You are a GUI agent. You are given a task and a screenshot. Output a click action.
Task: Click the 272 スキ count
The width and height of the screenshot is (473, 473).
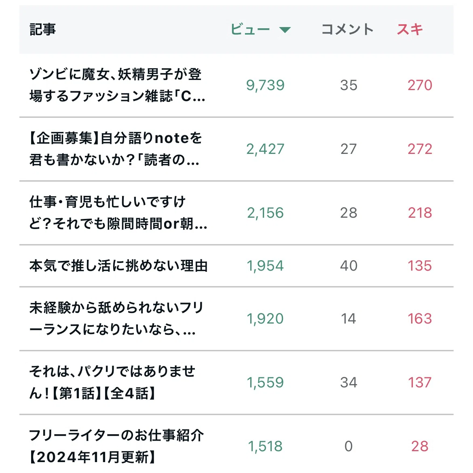tap(420, 149)
